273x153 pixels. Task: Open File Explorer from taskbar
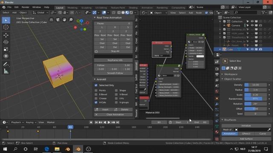tap(57, 149)
